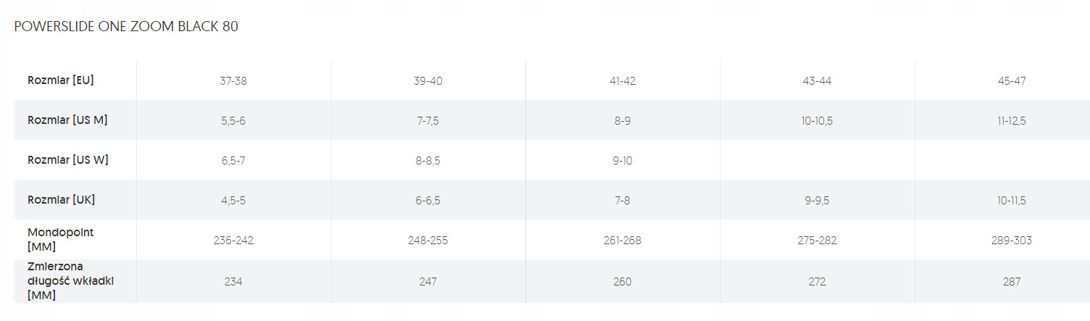Select the insole length value 260
The width and height of the screenshot is (1090, 321).
click(622, 282)
